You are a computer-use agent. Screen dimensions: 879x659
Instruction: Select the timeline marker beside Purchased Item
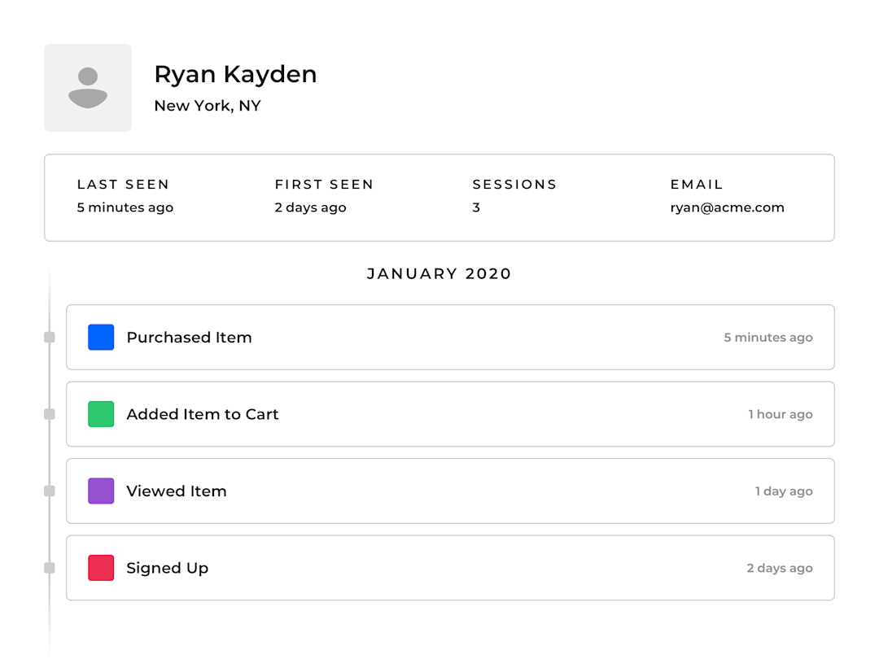point(50,337)
